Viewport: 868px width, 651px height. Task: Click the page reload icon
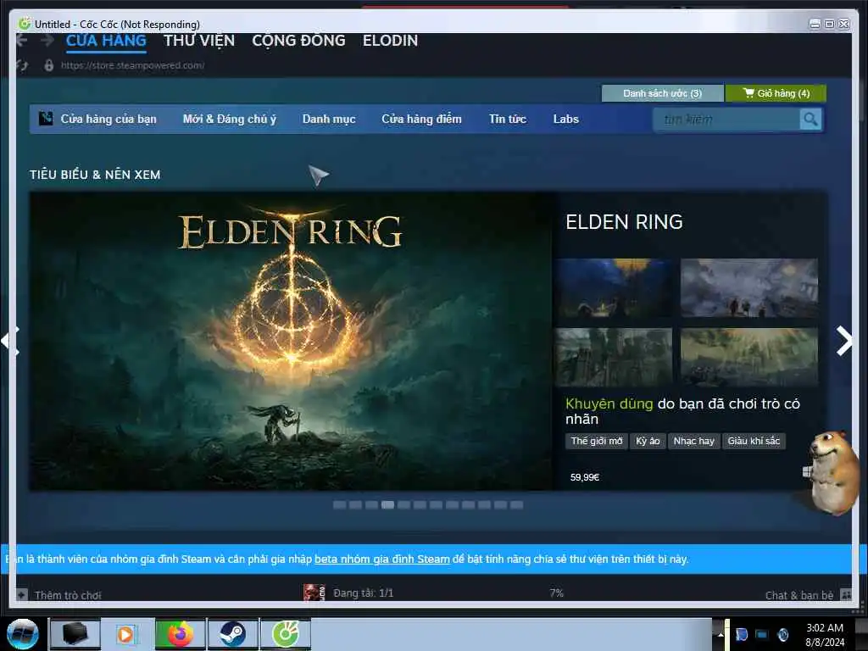[22, 65]
